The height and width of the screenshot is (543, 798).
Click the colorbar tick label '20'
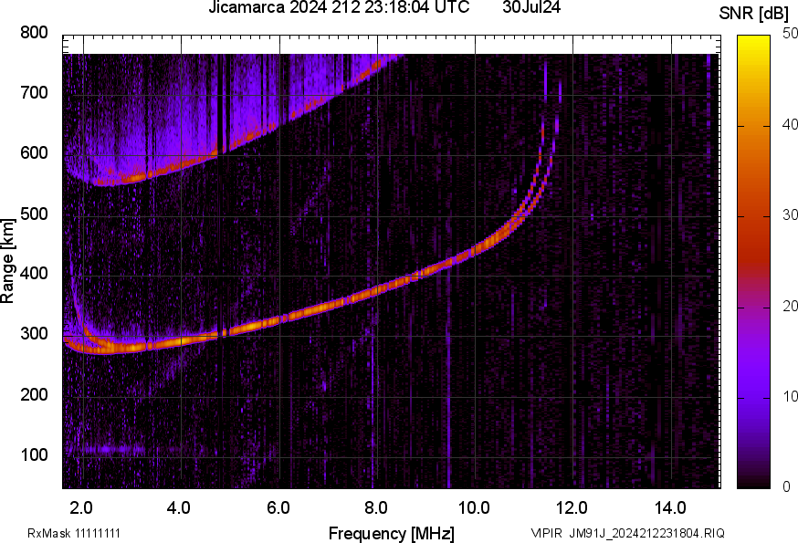[790, 306]
